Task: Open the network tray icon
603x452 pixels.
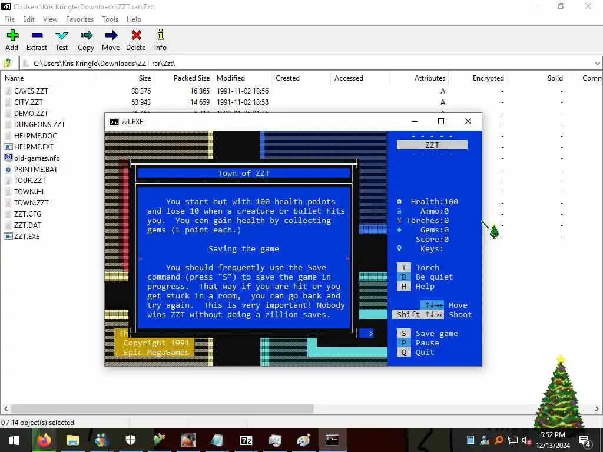Action: pos(513,440)
